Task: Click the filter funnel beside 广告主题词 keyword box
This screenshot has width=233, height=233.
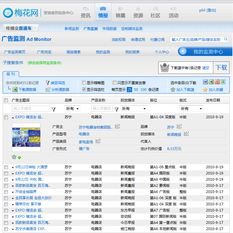Action: pyautogui.click(x=54, y=109)
